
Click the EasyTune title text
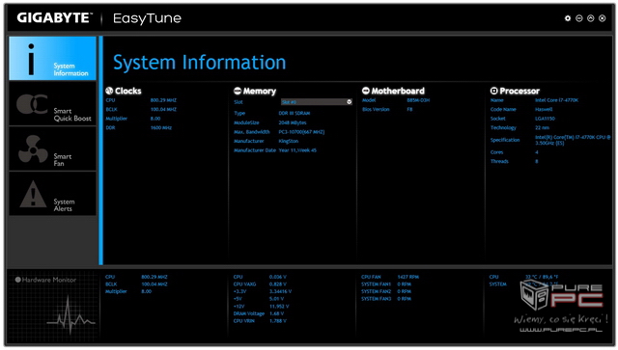(x=147, y=18)
